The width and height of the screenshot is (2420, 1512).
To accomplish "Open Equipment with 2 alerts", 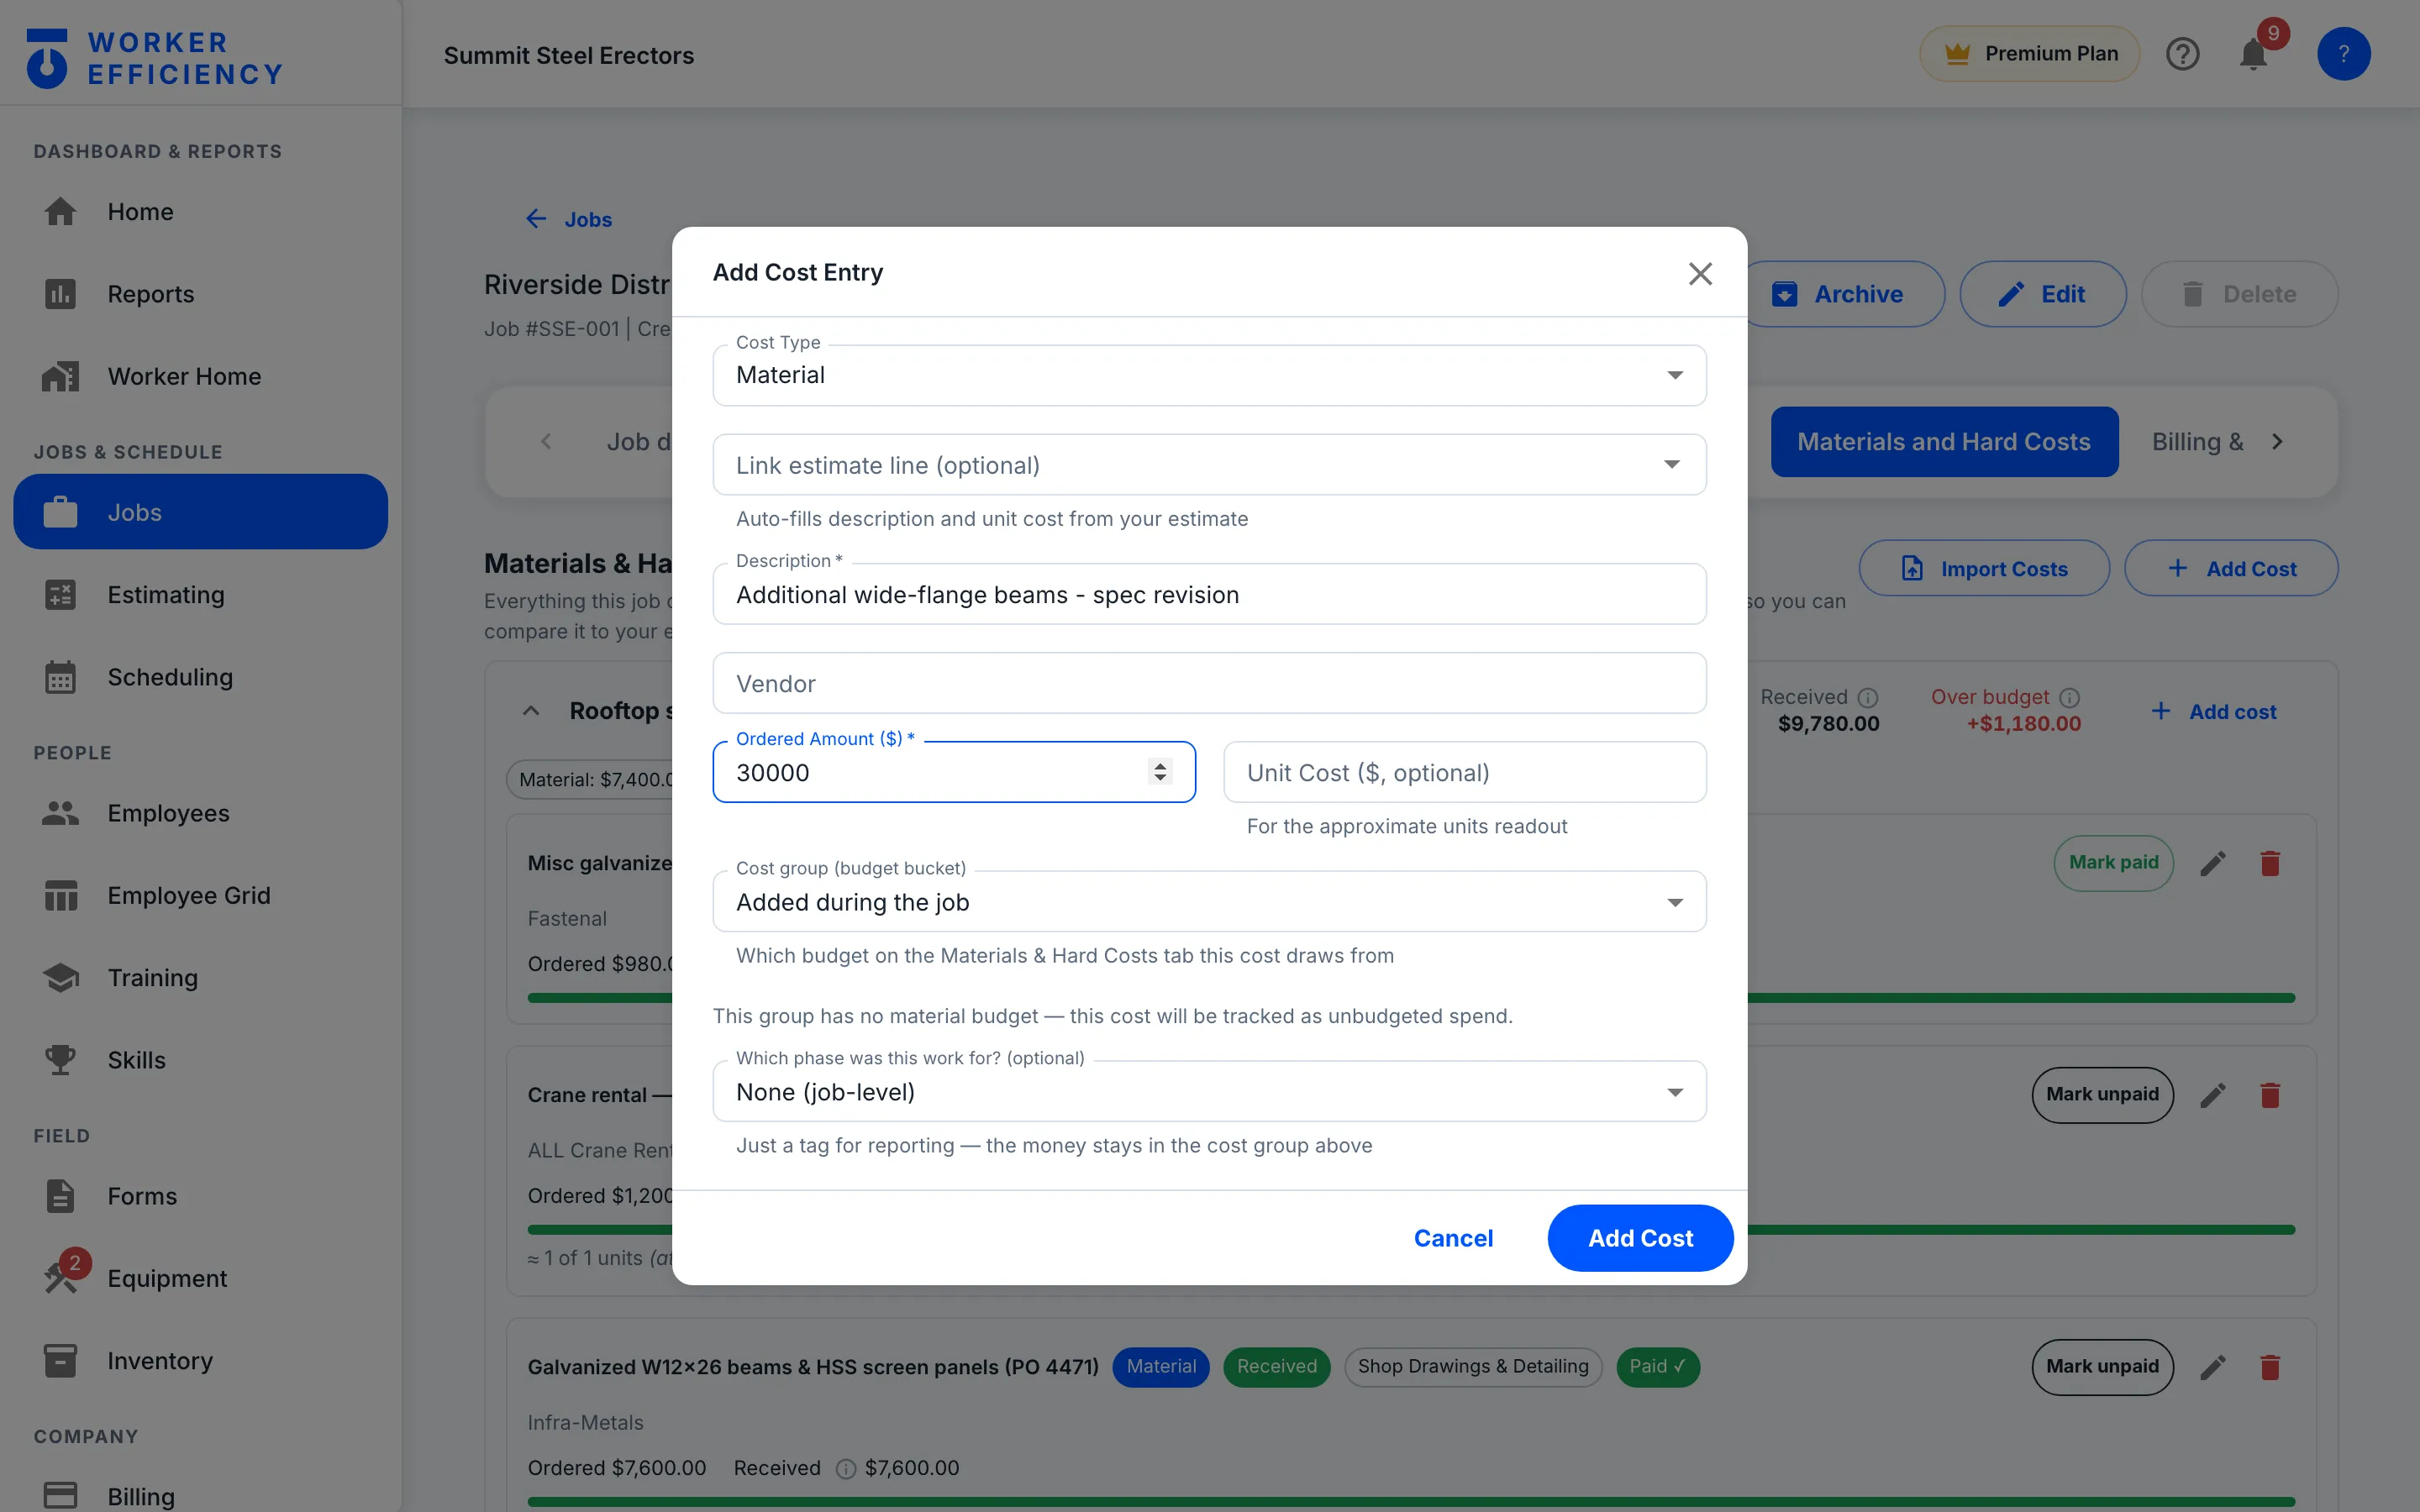I will [x=200, y=1278].
